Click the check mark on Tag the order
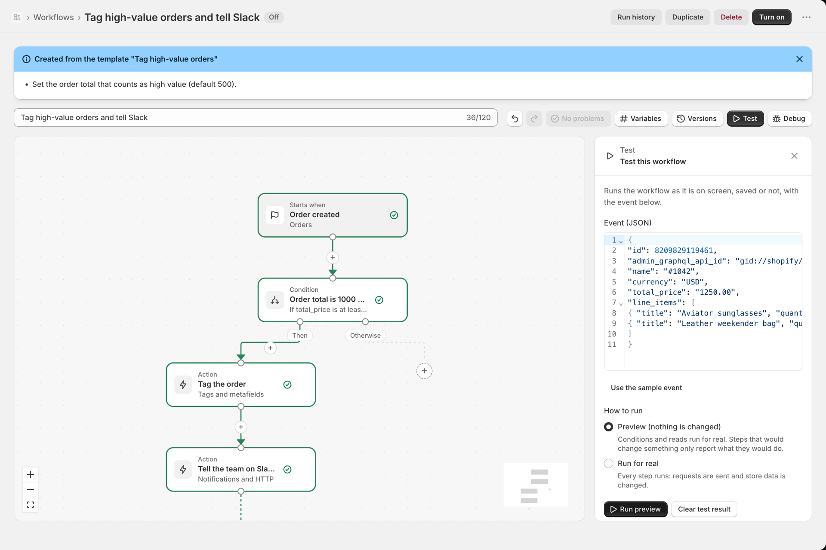This screenshot has height=550, width=826. 287,384
